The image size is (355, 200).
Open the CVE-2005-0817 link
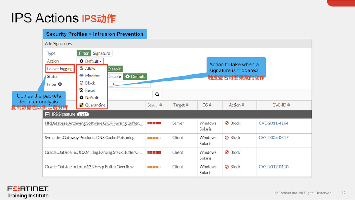click(273, 138)
